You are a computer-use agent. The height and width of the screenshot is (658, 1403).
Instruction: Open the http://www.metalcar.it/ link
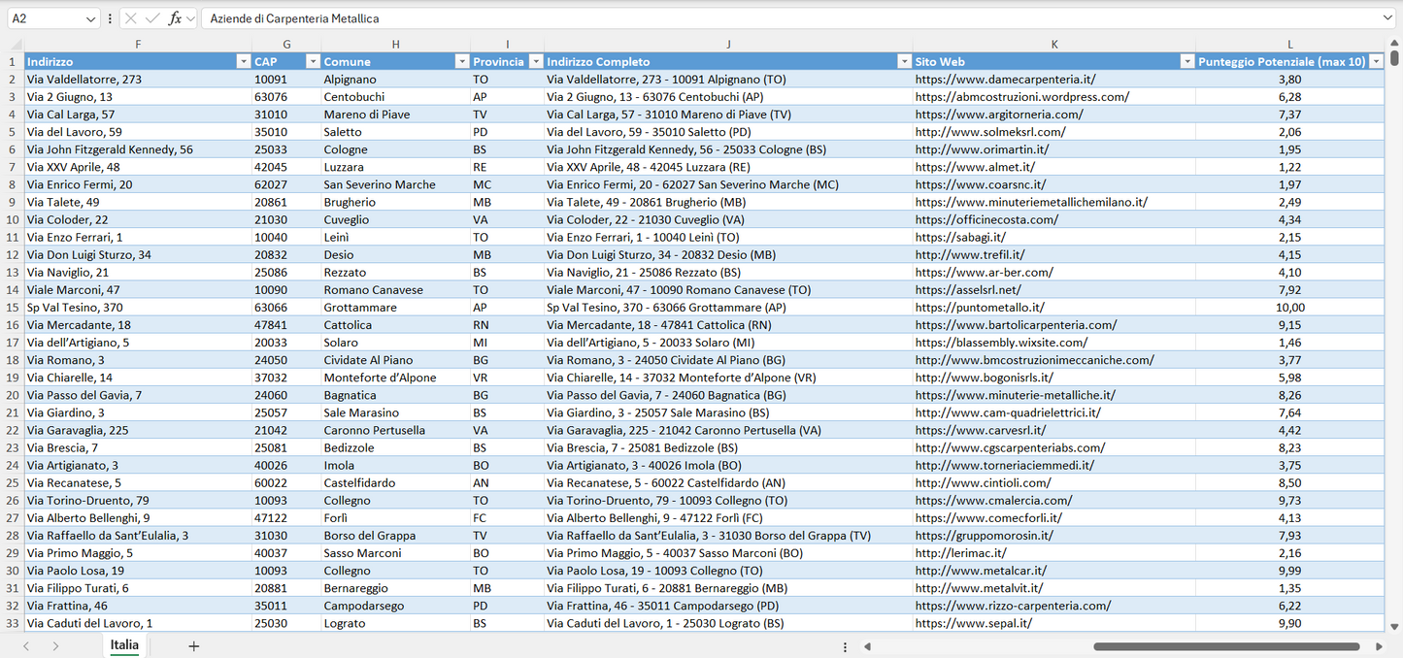point(981,570)
